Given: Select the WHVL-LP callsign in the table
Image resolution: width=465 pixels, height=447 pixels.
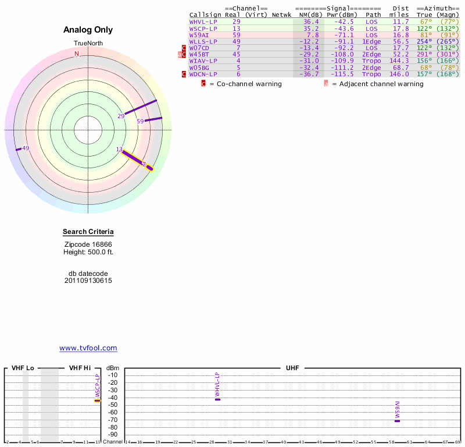Looking at the screenshot, I should [x=203, y=22].
